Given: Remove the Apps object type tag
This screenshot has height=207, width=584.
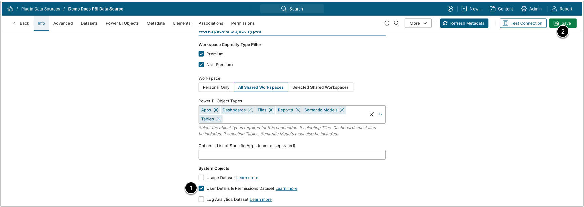Looking at the screenshot, I should pyautogui.click(x=216, y=110).
